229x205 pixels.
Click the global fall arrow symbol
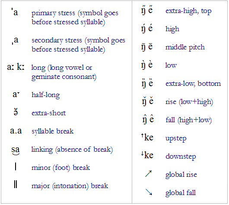(149, 192)
